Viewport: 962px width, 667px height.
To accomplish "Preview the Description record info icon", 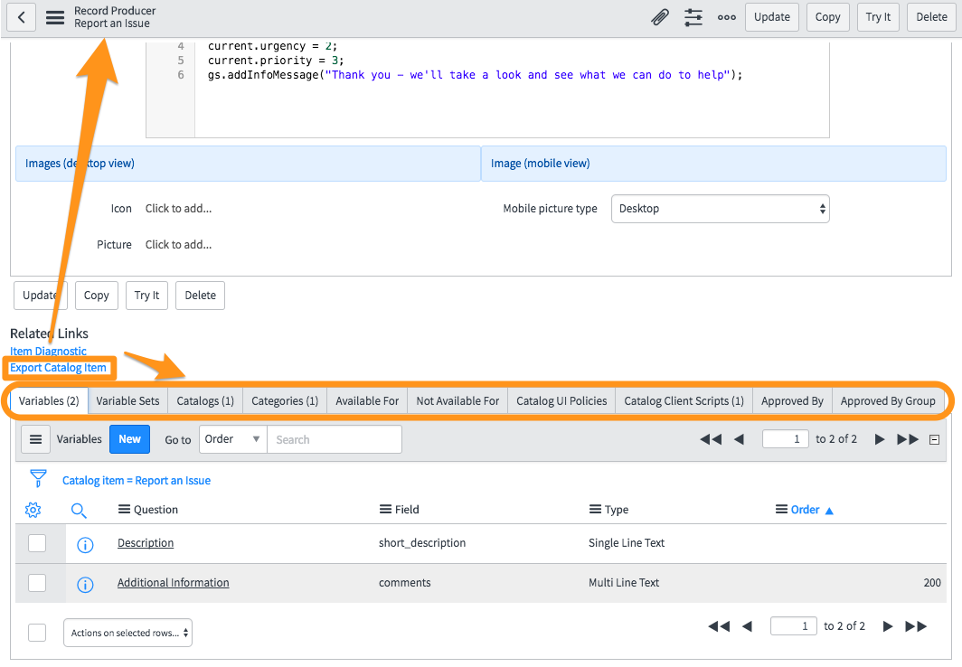I will (x=85, y=544).
